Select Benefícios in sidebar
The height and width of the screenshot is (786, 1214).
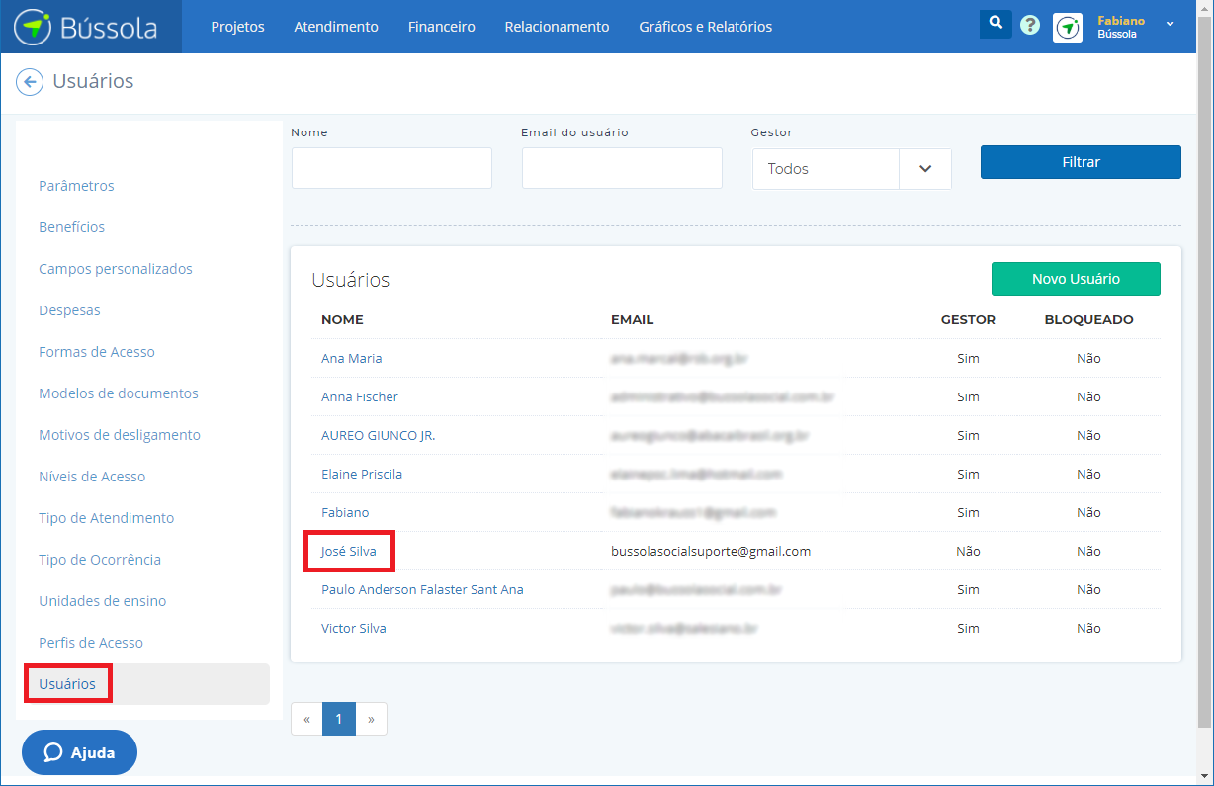pyautogui.click(x=71, y=227)
